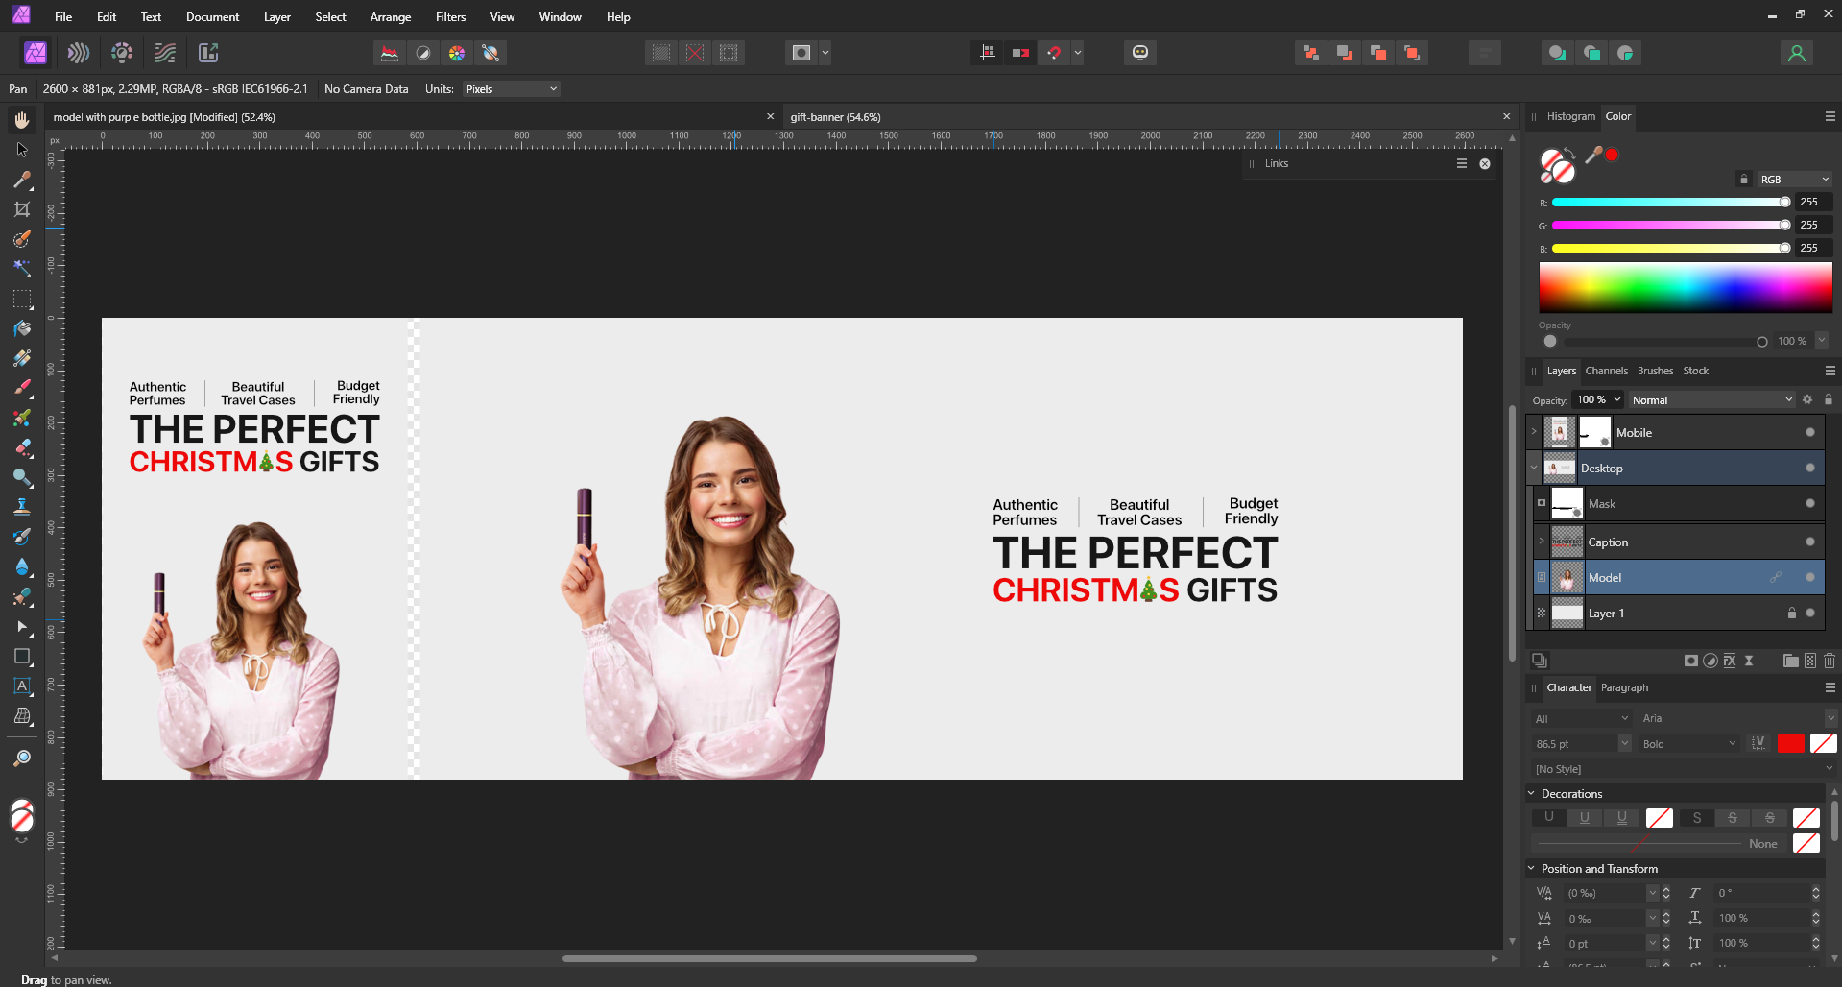This screenshot has width=1842, height=987.
Task: Apply Auto Contrast from toolbar
Action: coord(423,53)
